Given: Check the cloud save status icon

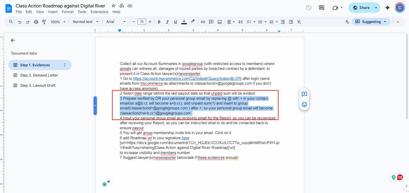Looking at the screenshot, I should point(130,6).
